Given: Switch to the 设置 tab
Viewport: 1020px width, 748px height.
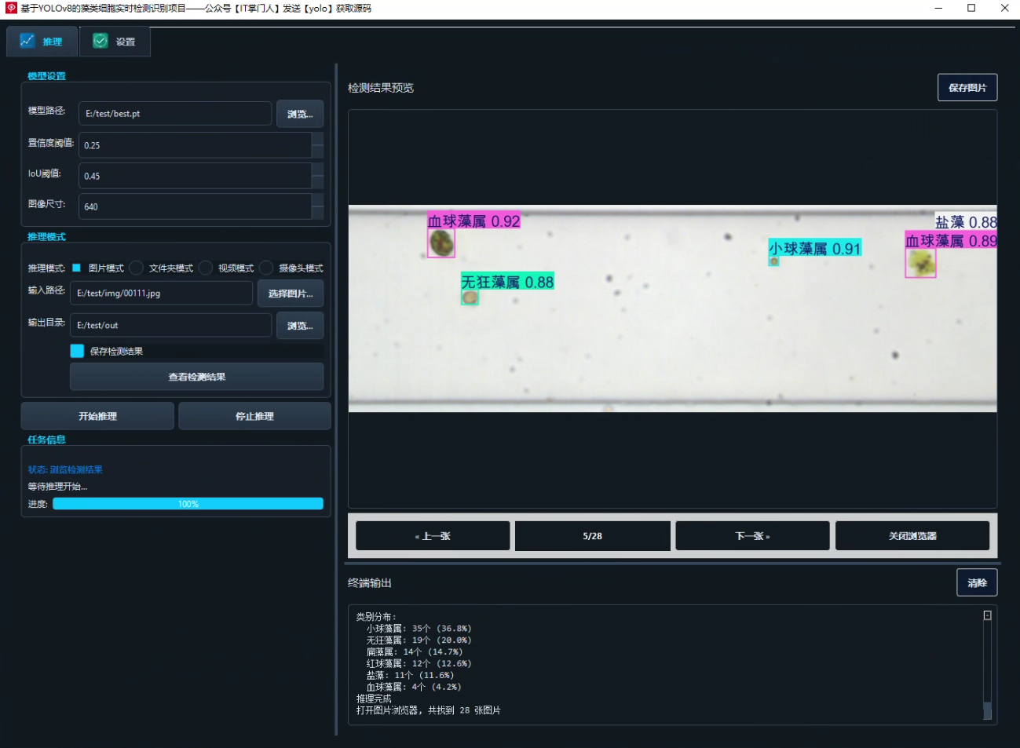Looking at the screenshot, I should point(115,42).
